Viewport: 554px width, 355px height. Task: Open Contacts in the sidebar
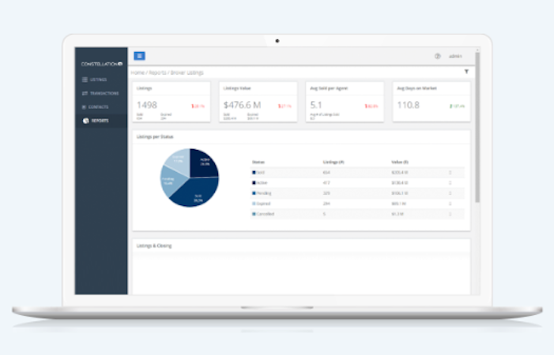pyautogui.click(x=95, y=106)
